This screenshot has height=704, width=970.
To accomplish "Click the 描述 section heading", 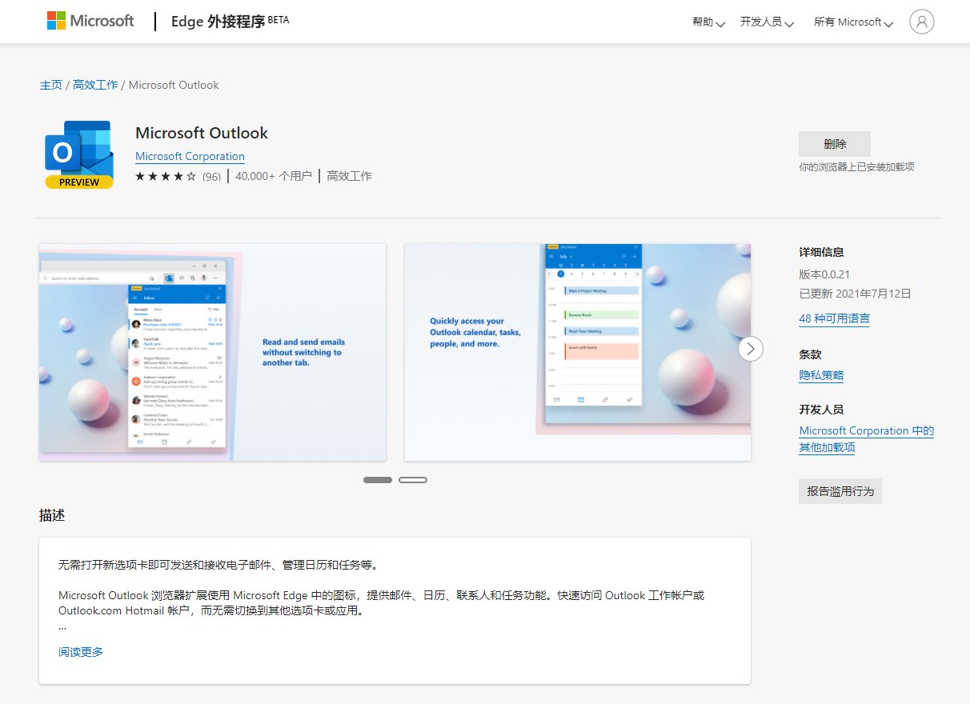I will coord(52,515).
